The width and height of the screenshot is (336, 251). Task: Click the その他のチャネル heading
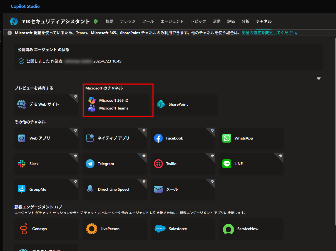(30, 122)
